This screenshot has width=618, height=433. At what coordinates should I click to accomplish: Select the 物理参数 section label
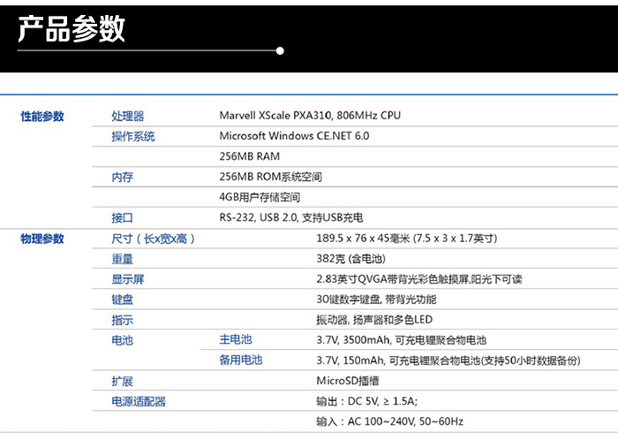pyautogui.click(x=42, y=239)
